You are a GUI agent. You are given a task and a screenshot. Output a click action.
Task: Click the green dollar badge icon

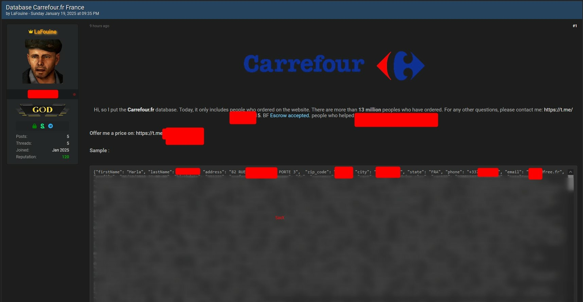[42, 126]
